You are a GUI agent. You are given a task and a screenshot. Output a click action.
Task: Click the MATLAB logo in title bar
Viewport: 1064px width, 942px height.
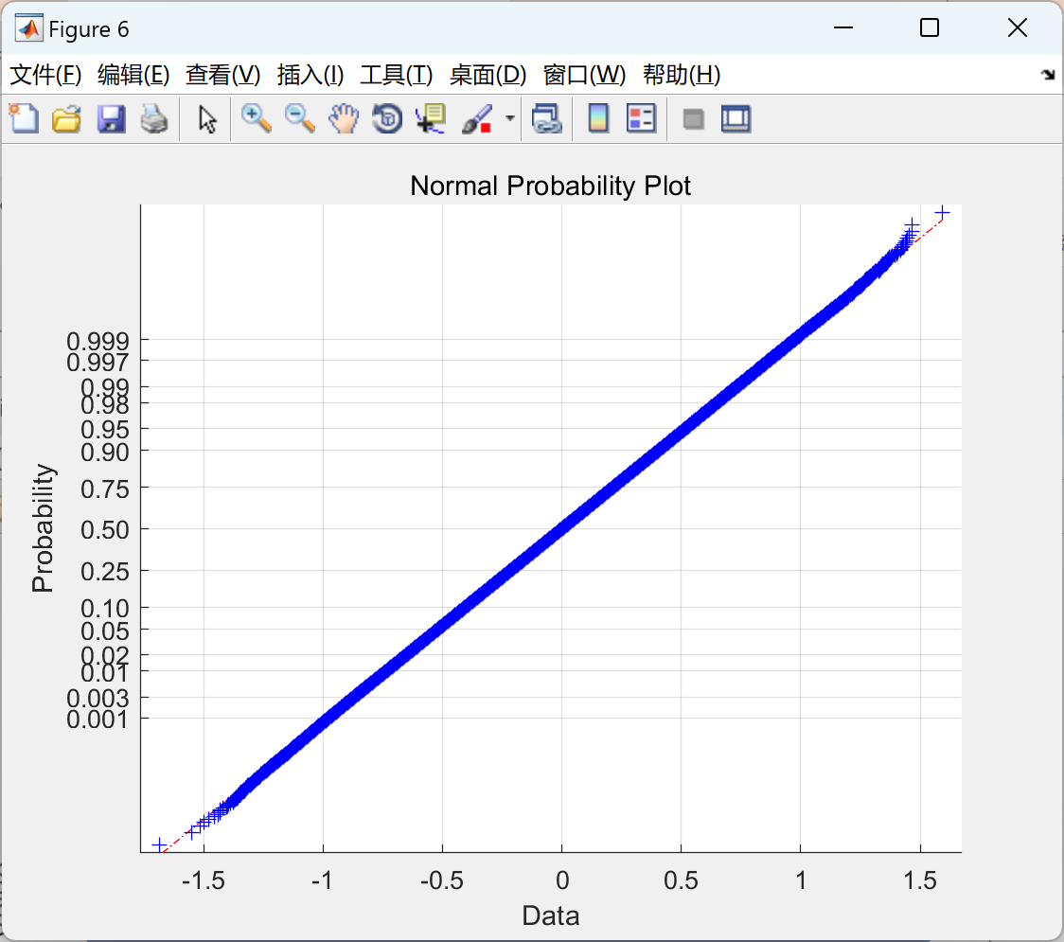[29, 28]
